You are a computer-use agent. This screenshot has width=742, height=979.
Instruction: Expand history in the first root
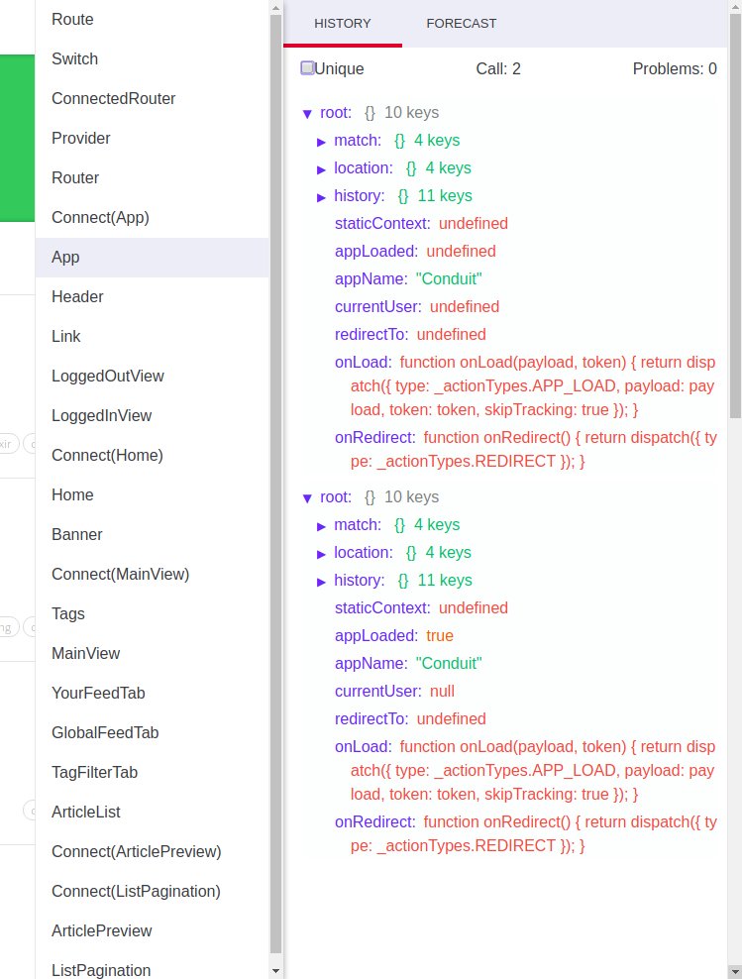pos(321,197)
